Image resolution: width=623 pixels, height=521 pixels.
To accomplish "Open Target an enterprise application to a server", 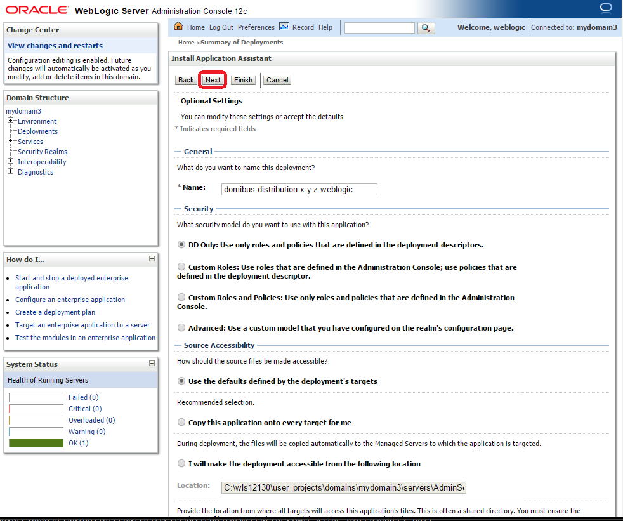I will pyautogui.click(x=82, y=325).
